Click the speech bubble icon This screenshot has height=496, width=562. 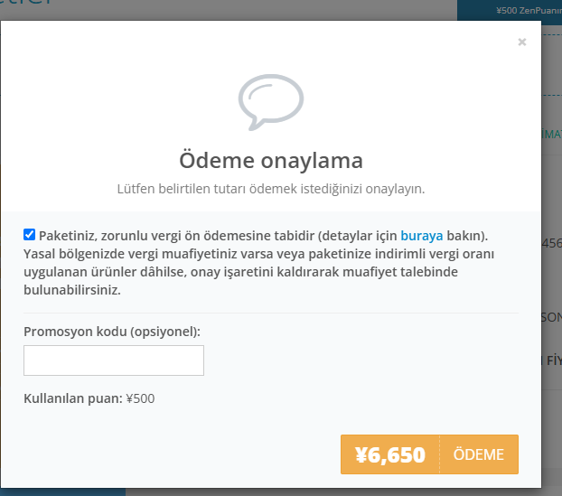[270, 101]
